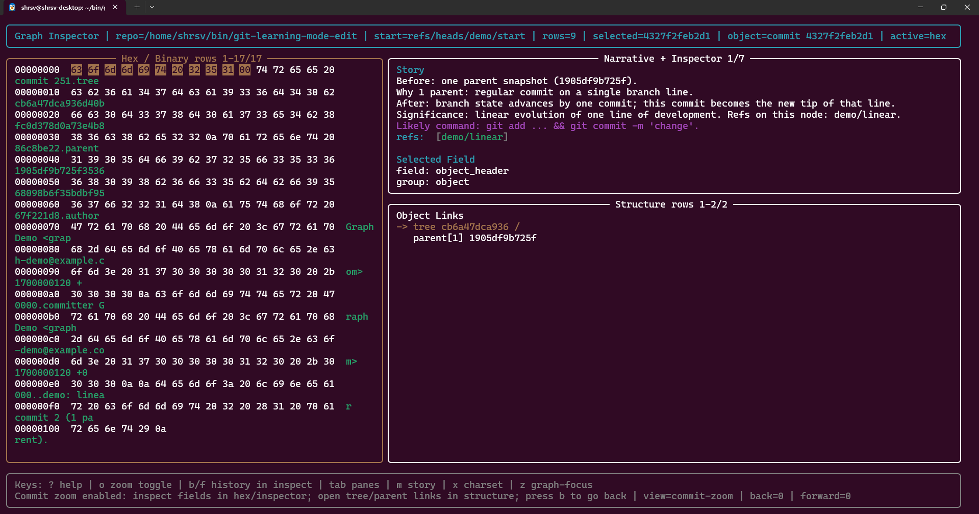The image size is (979, 514).
Task: Click 'object=commit 4327f2feb2d1' header entry
Action: pyautogui.click(x=800, y=36)
